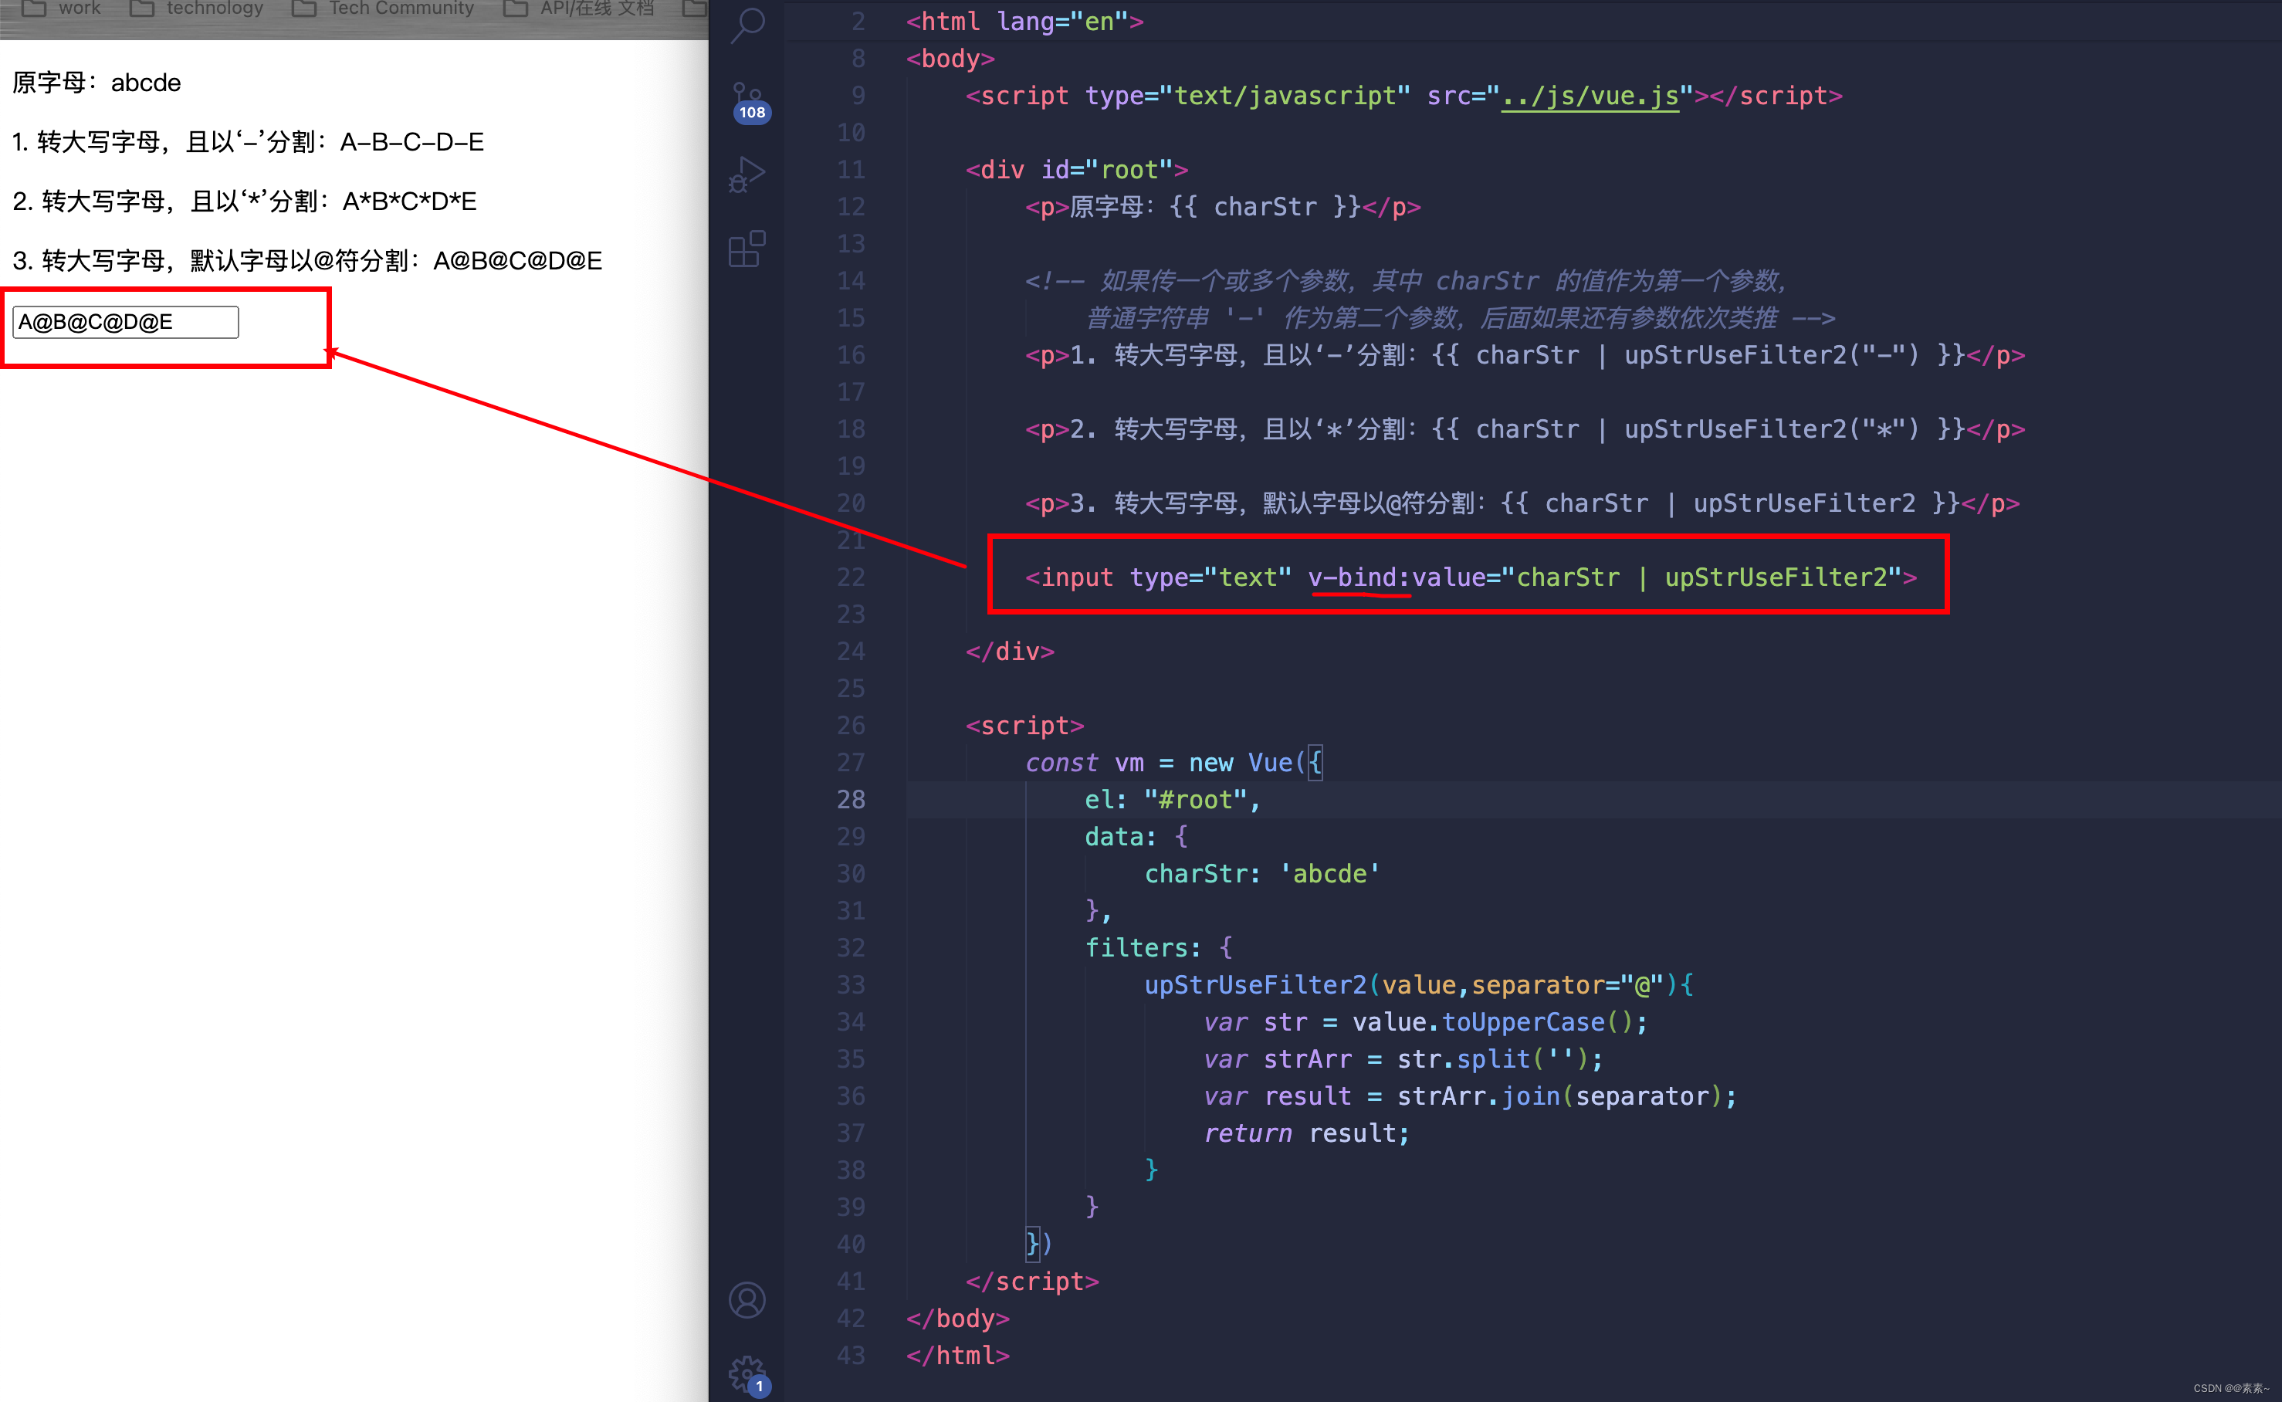
Task: Click the '../js/vue.js' script source link
Action: coord(1590,96)
